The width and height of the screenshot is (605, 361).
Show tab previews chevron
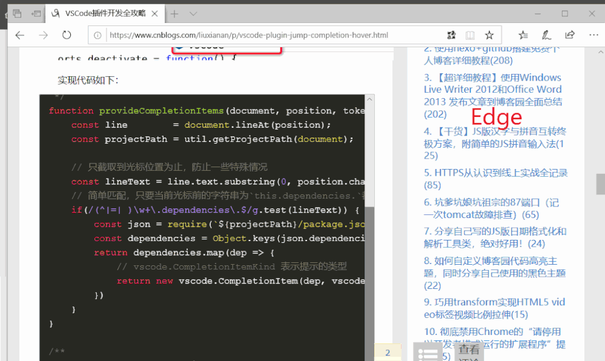193,14
